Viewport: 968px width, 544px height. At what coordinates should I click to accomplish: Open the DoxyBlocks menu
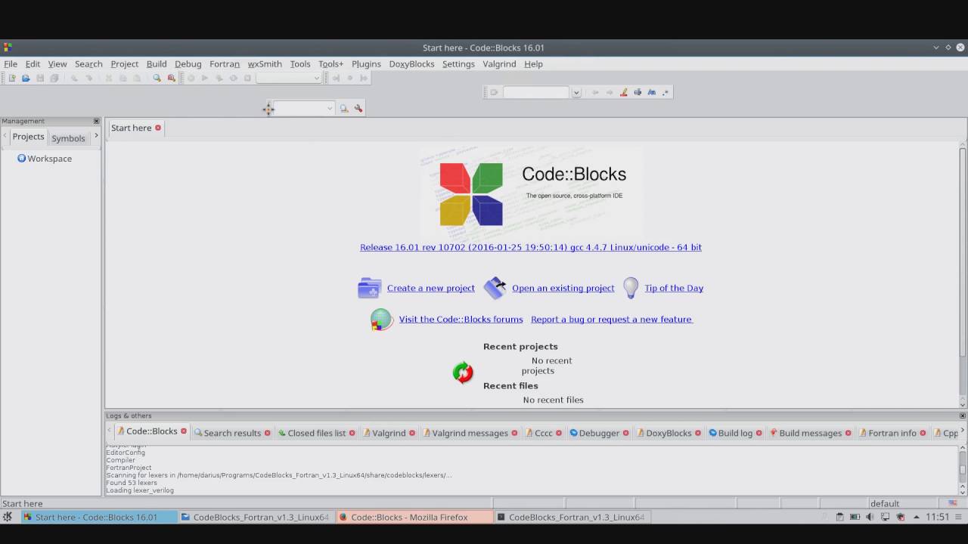411,64
